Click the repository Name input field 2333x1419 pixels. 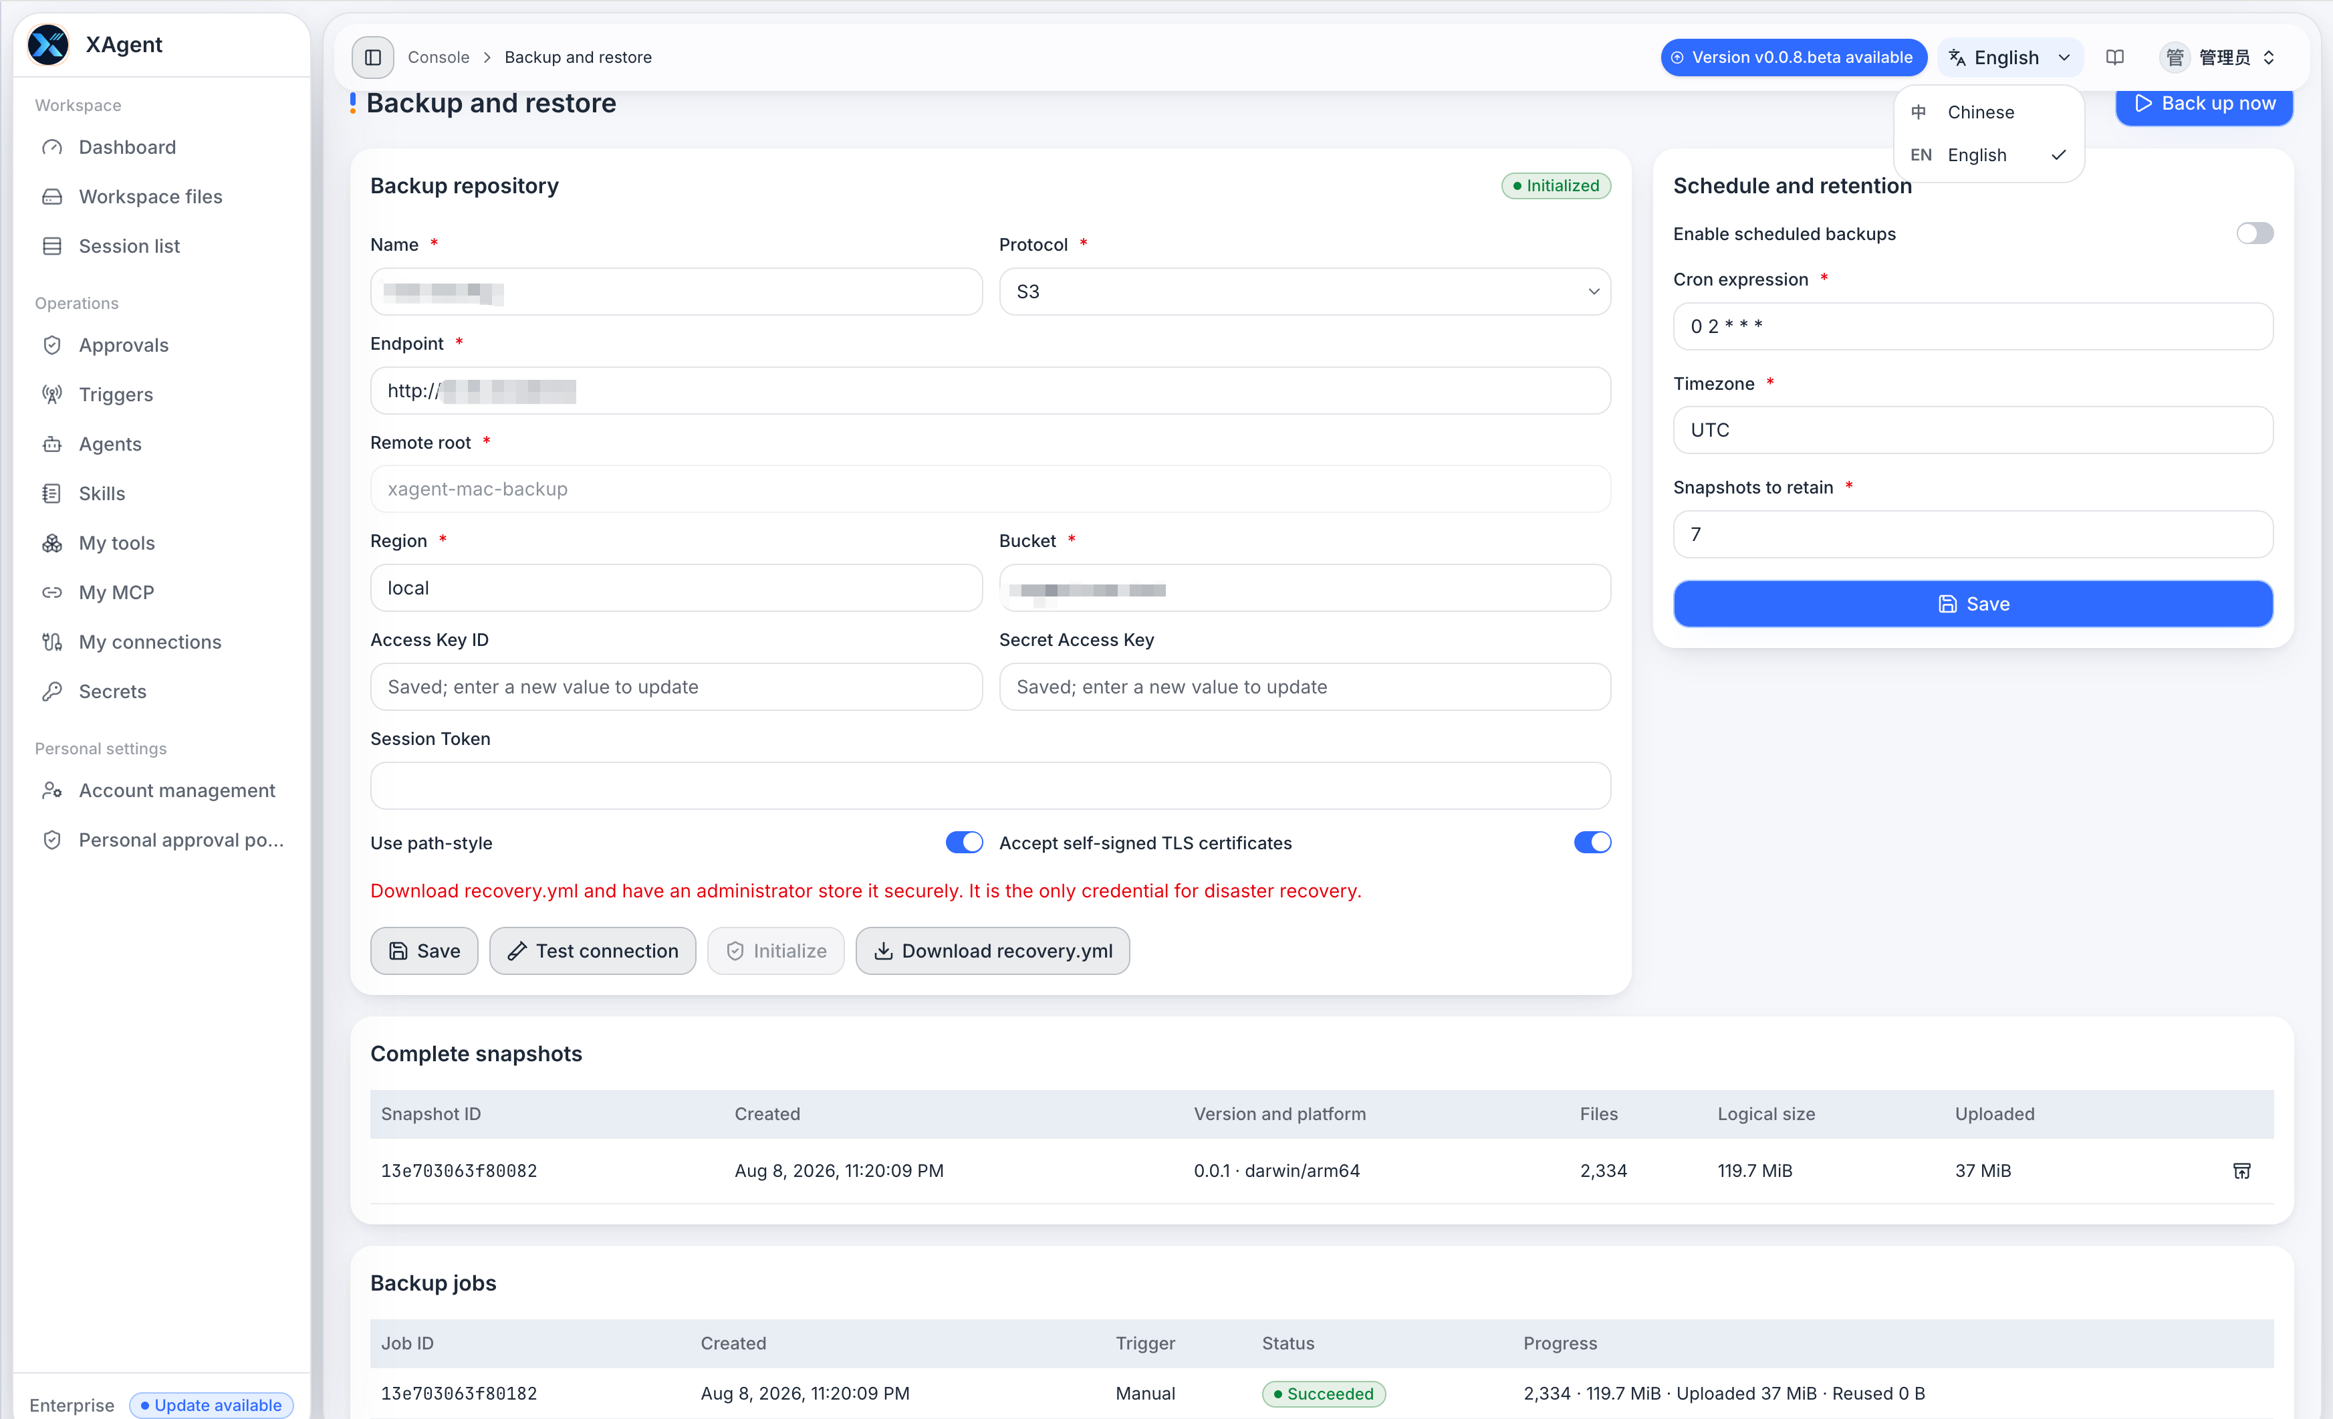(x=676, y=292)
